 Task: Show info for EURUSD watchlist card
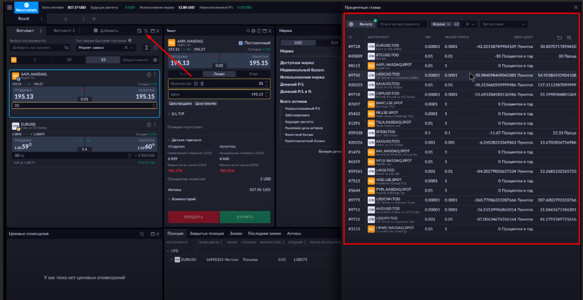point(149,125)
